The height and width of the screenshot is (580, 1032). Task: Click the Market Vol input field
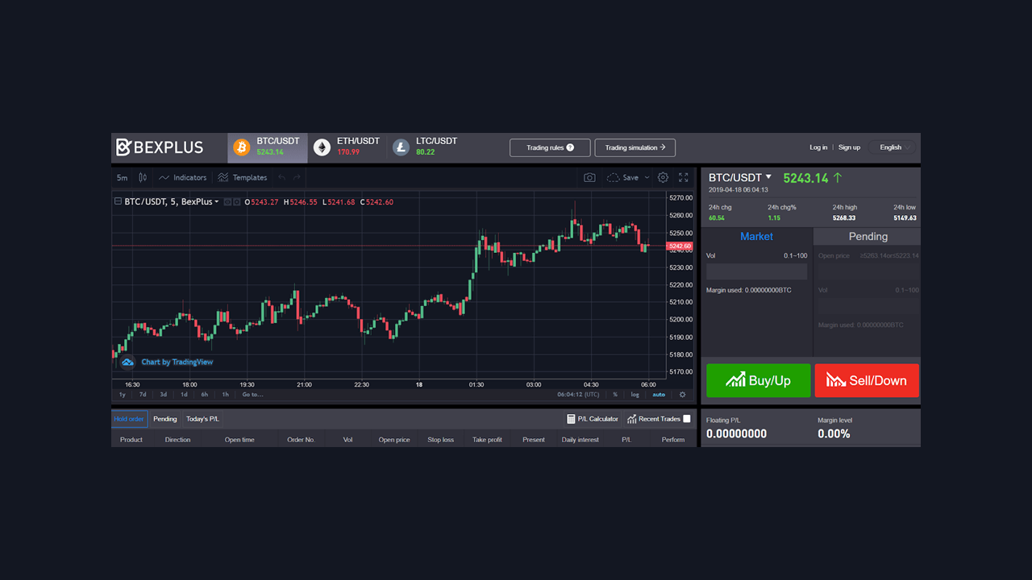point(756,271)
